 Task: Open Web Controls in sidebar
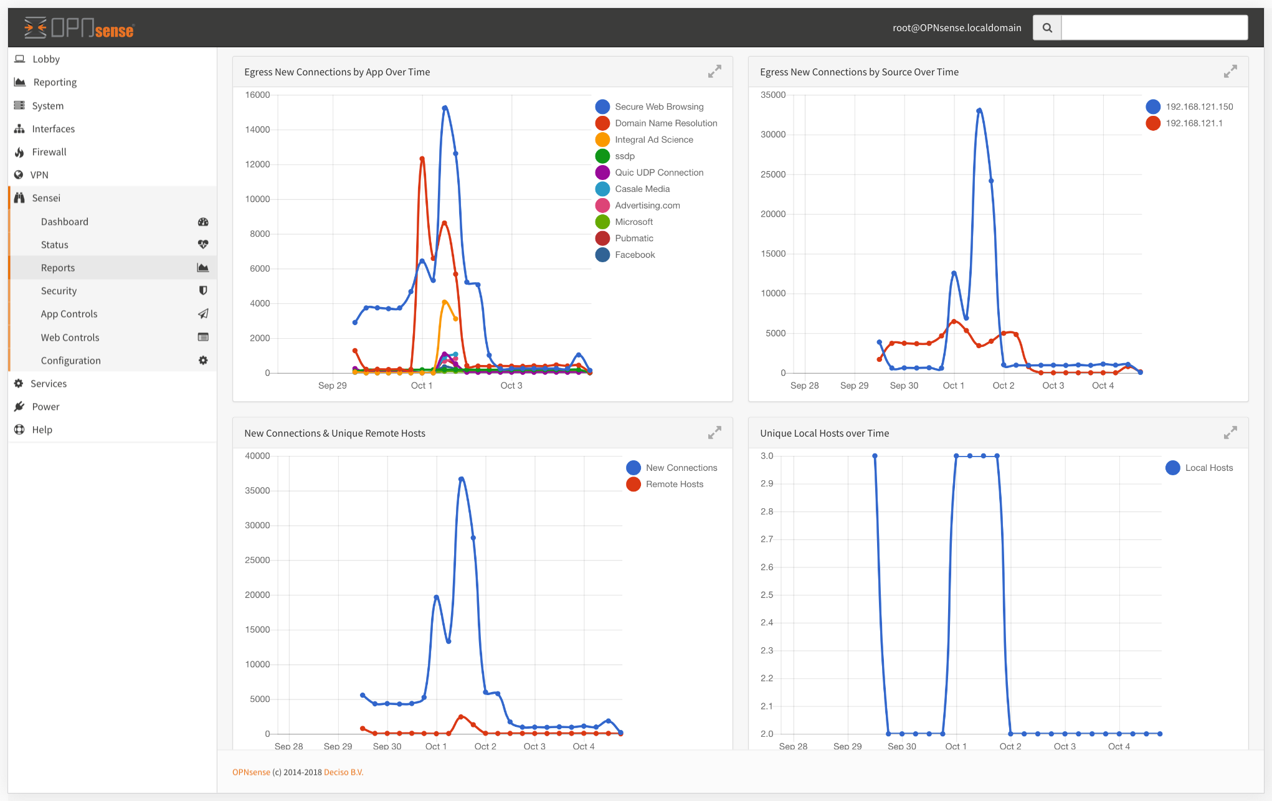pos(70,338)
